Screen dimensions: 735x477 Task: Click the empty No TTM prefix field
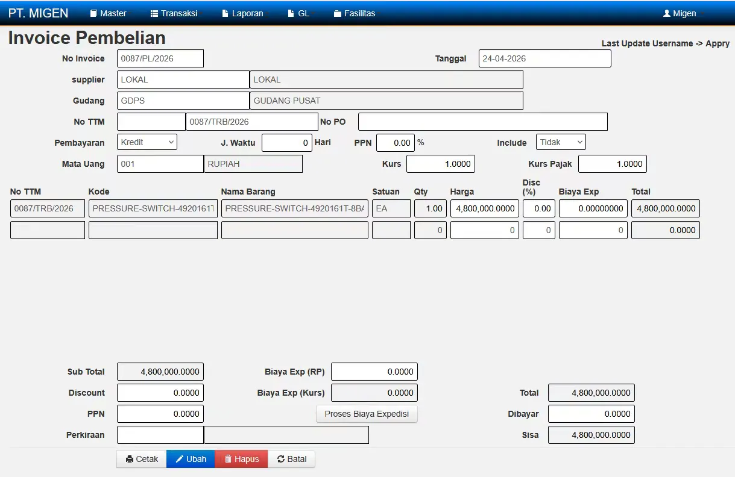[x=151, y=122]
